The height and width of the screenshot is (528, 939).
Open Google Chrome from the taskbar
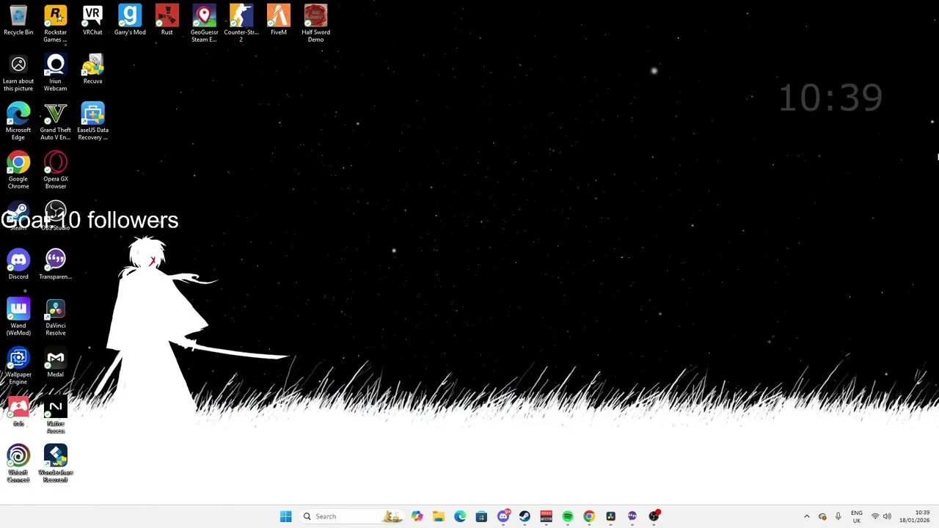tap(589, 516)
